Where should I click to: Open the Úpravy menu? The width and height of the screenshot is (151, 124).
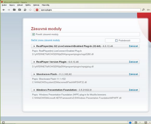(12, 5)
